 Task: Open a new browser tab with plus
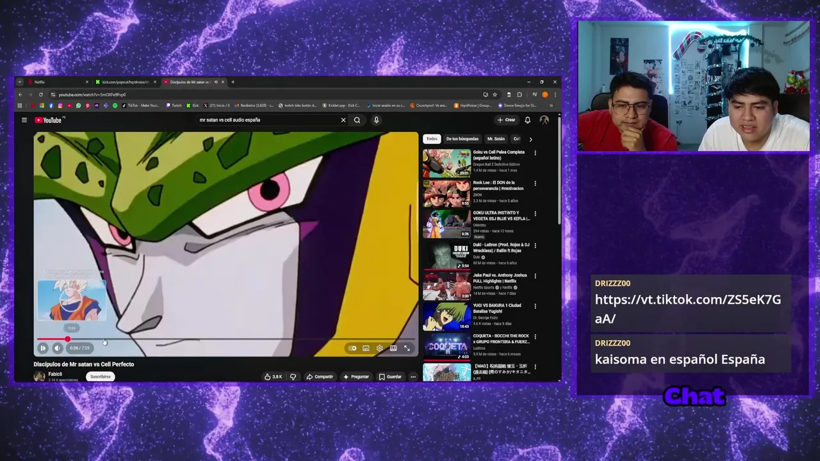(233, 82)
